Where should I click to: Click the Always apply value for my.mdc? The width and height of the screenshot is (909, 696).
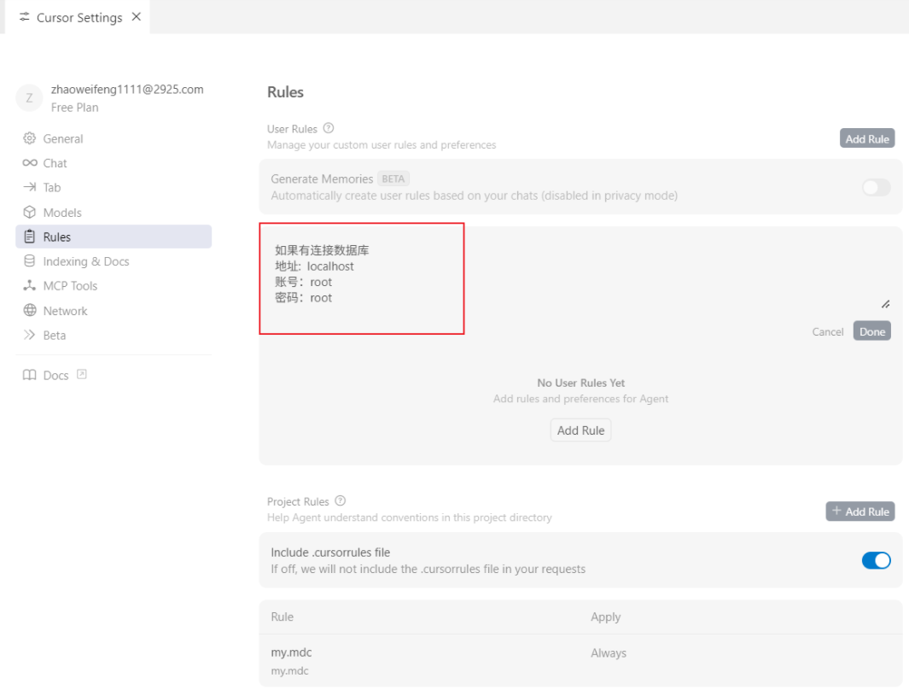tap(608, 652)
